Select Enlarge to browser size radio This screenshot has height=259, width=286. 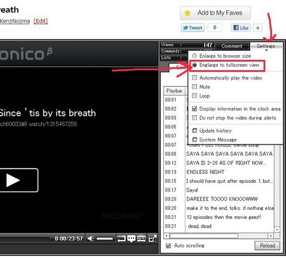coord(194,56)
